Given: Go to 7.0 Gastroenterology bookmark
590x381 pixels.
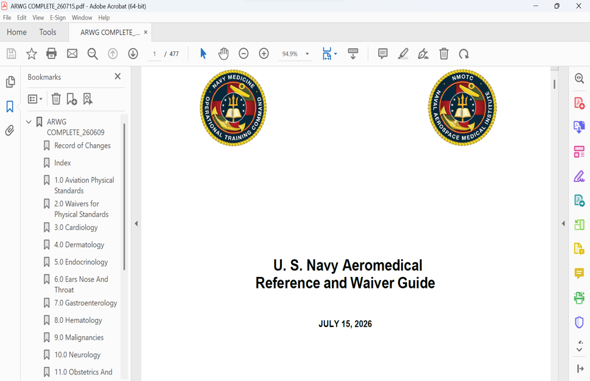Looking at the screenshot, I should (85, 302).
